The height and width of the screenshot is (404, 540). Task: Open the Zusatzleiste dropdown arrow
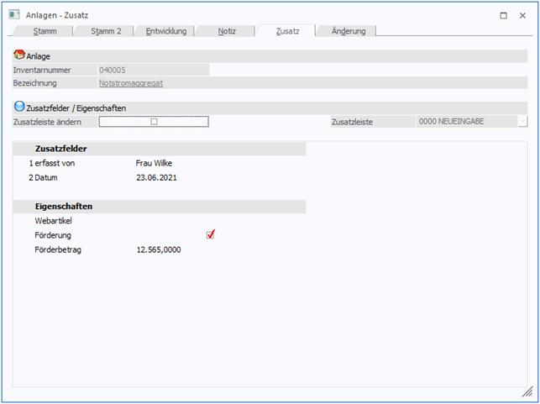522,122
